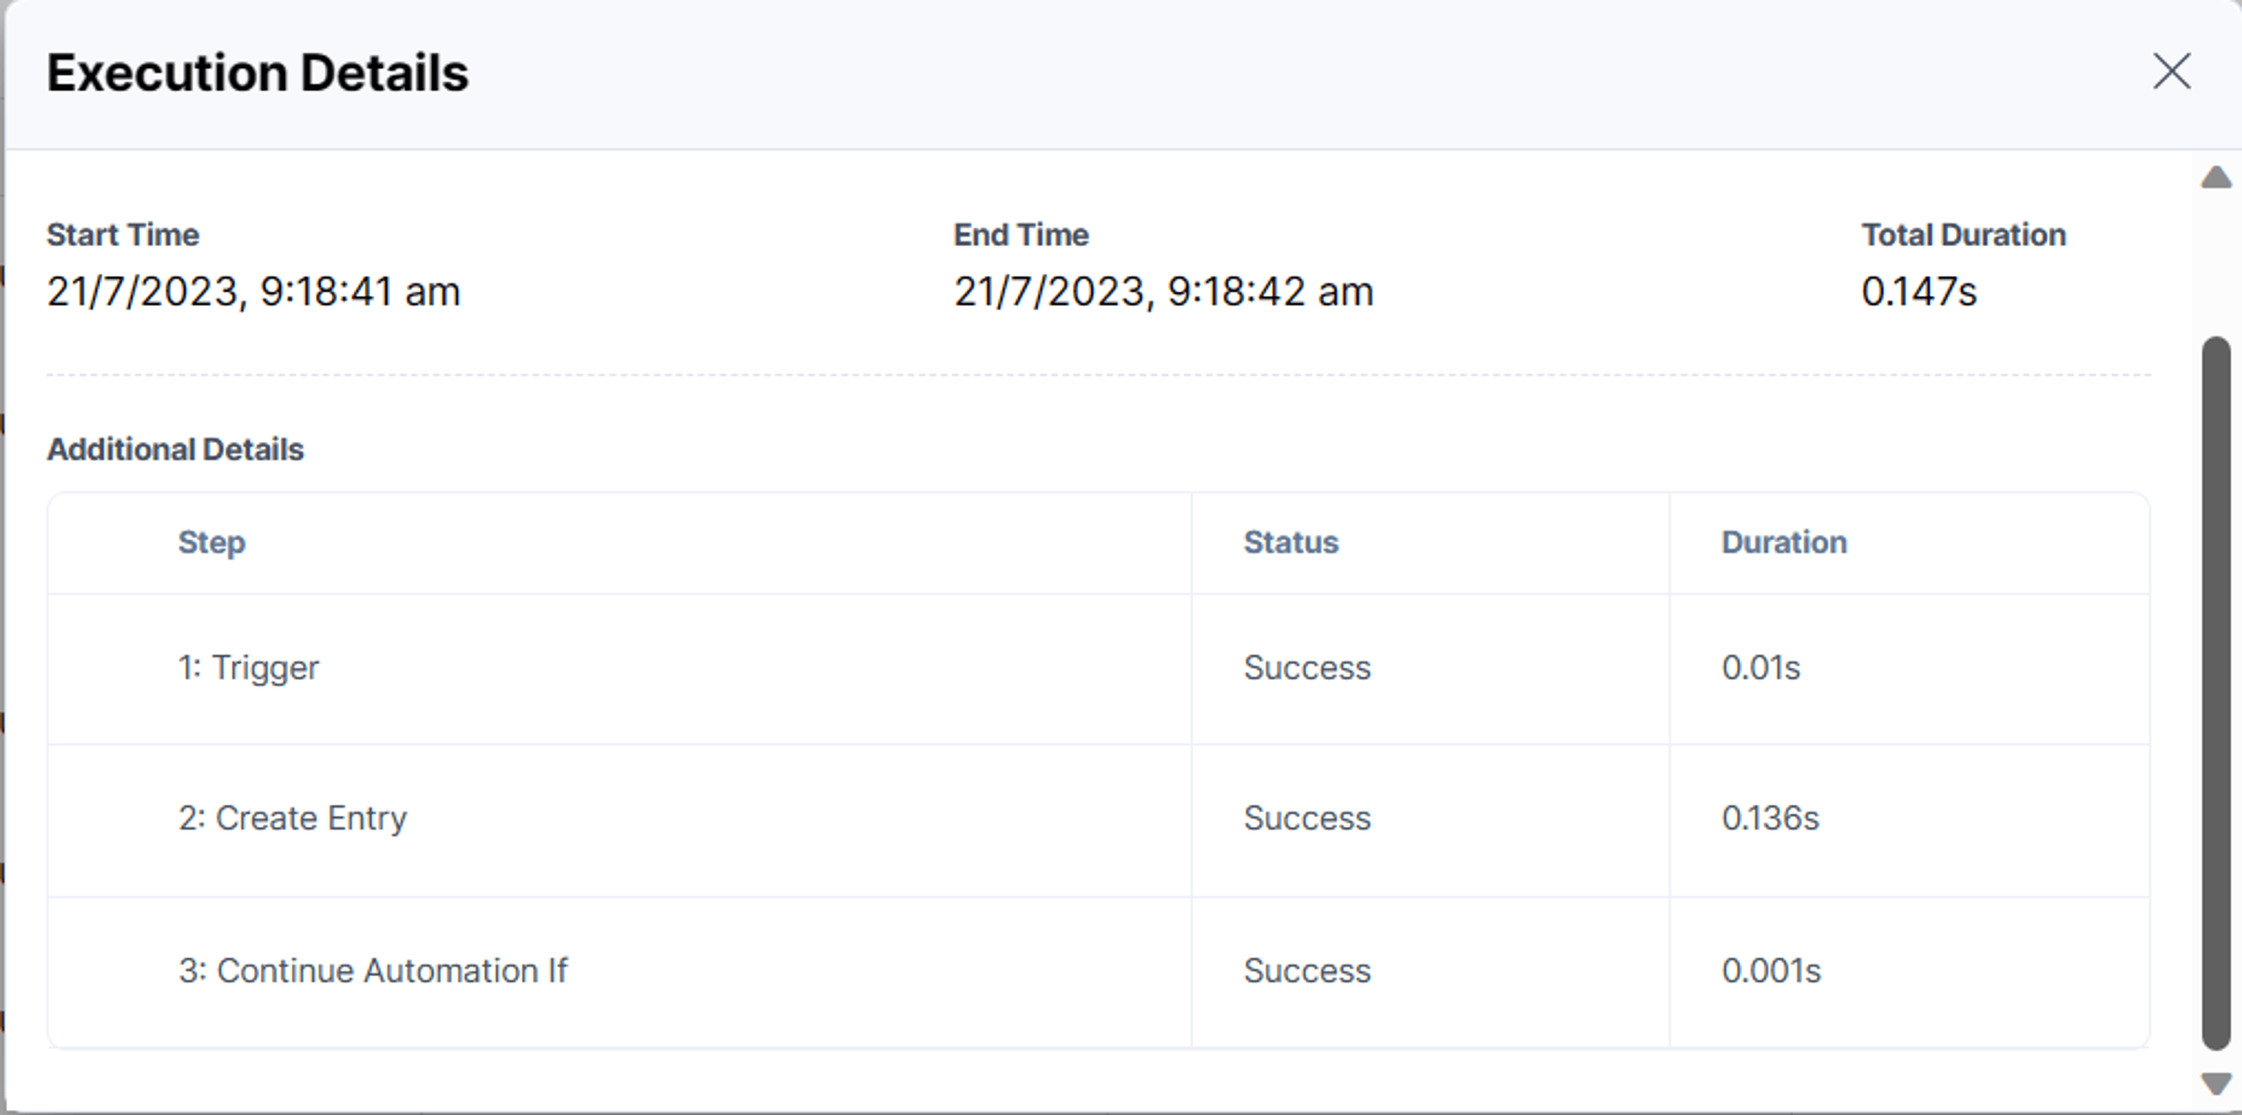Click the 0.01s duration value
2242x1115 pixels.
(x=1761, y=668)
